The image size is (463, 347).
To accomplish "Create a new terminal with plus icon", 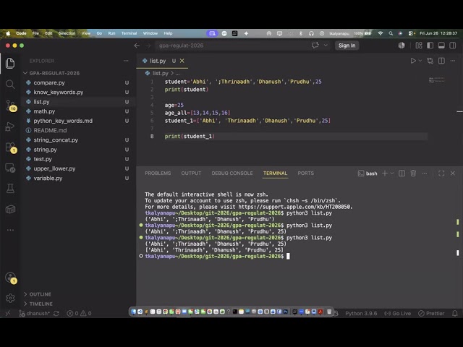I will click(x=385, y=173).
